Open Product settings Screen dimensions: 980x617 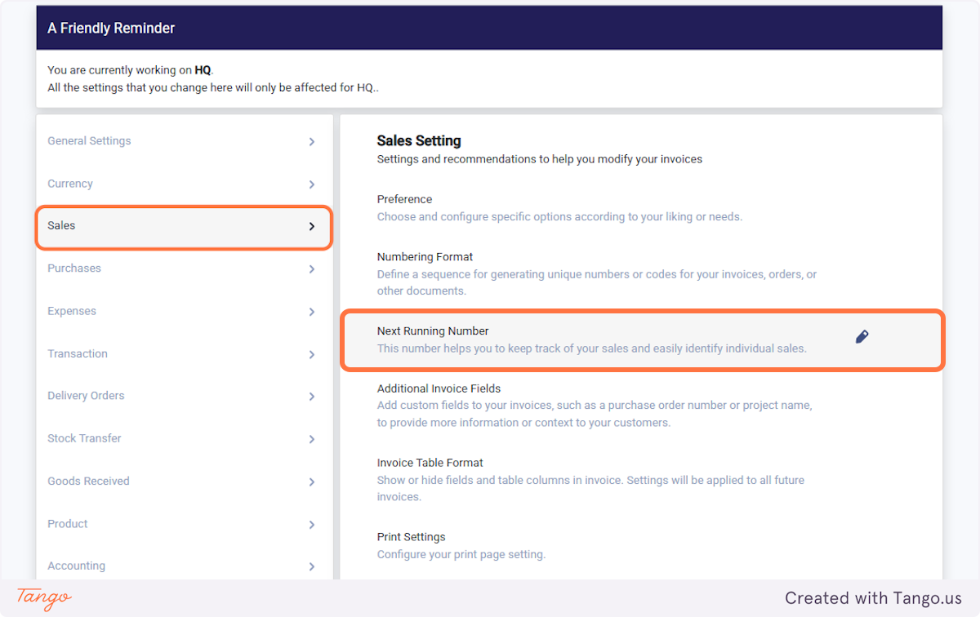[x=185, y=523]
